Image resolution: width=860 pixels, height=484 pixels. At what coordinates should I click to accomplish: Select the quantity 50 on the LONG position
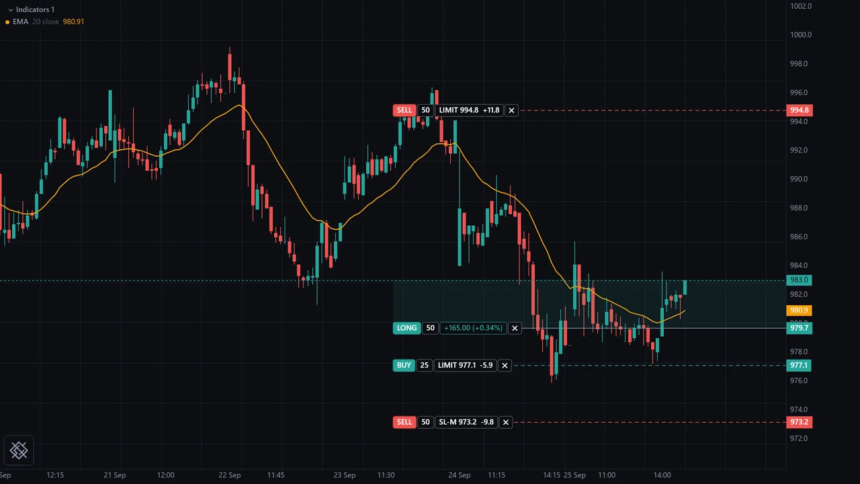(431, 328)
